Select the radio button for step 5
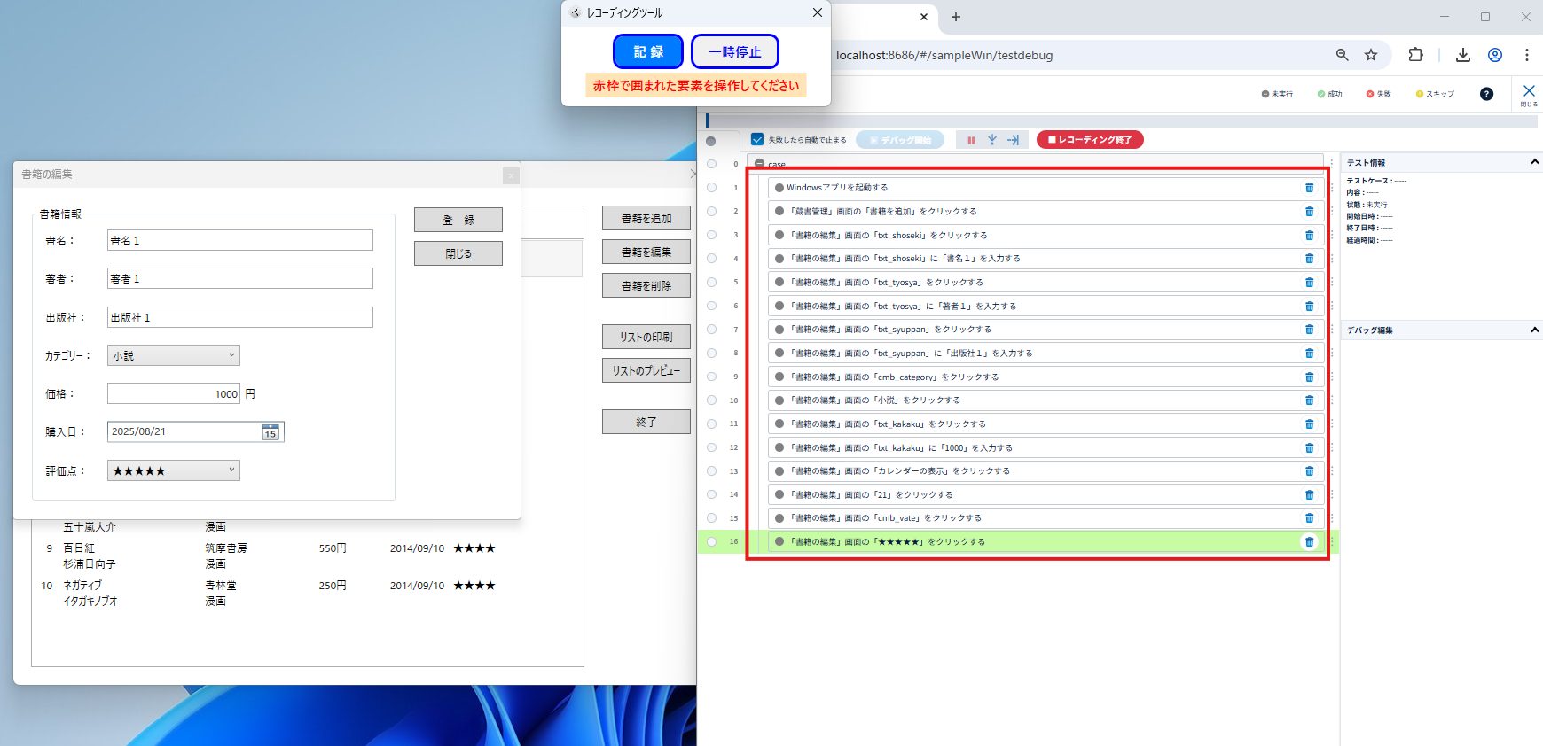The height and width of the screenshot is (746, 1543). tap(711, 282)
